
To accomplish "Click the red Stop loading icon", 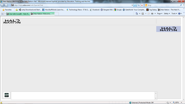I will click(x=142, y=5).
